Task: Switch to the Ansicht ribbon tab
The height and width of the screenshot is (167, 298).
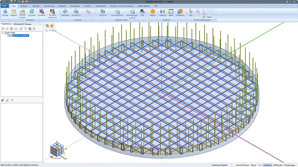Action: [x=87, y=6]
